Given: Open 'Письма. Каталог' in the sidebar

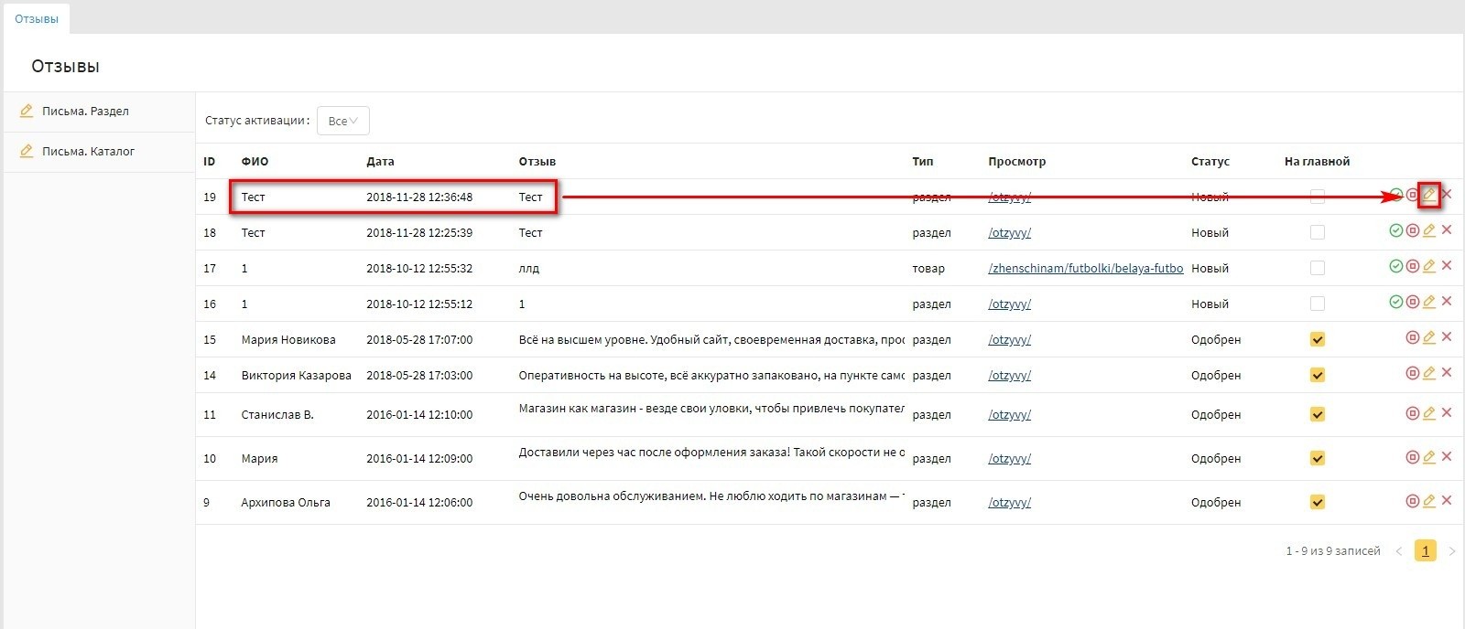Looking at the screenshot, I should coord(88,152).
